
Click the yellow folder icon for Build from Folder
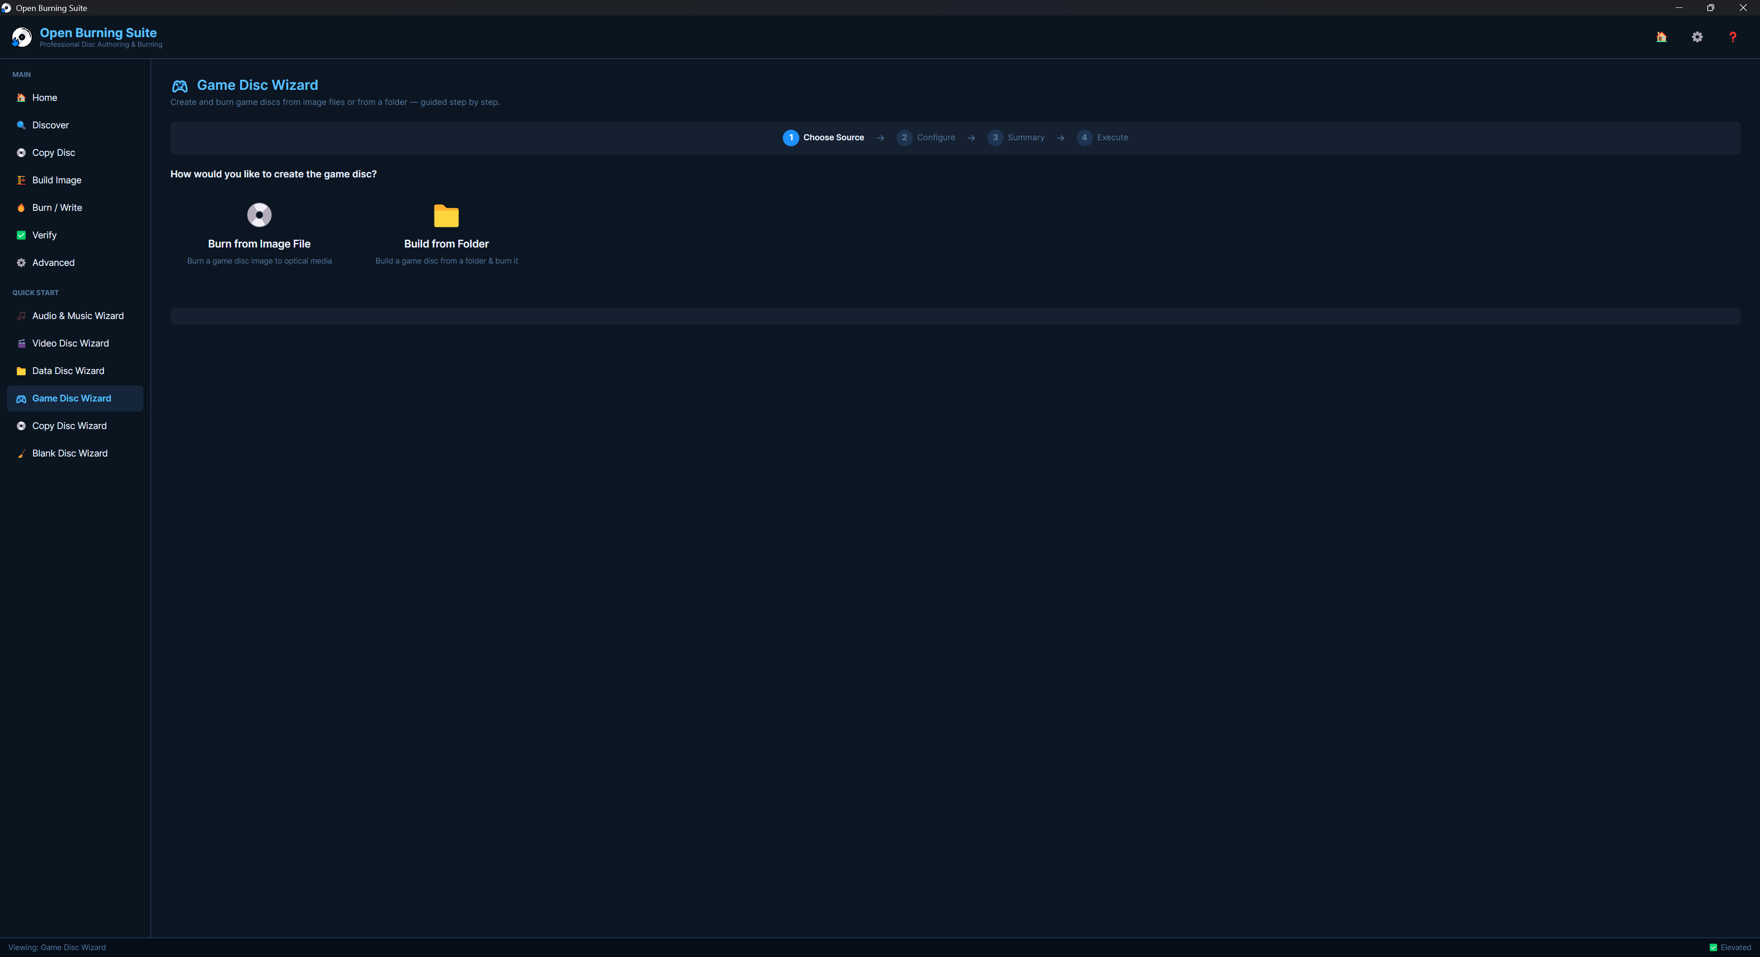pos(446,216)
